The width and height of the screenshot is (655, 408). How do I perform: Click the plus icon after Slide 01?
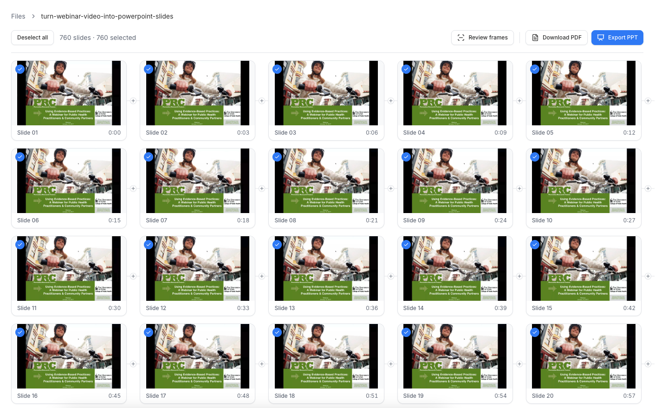click(133, 101)
